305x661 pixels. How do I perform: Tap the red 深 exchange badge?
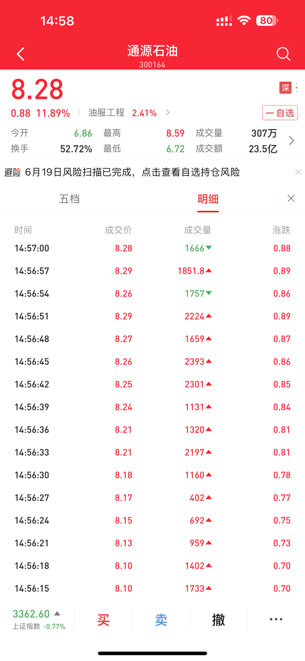pos(285,88)
